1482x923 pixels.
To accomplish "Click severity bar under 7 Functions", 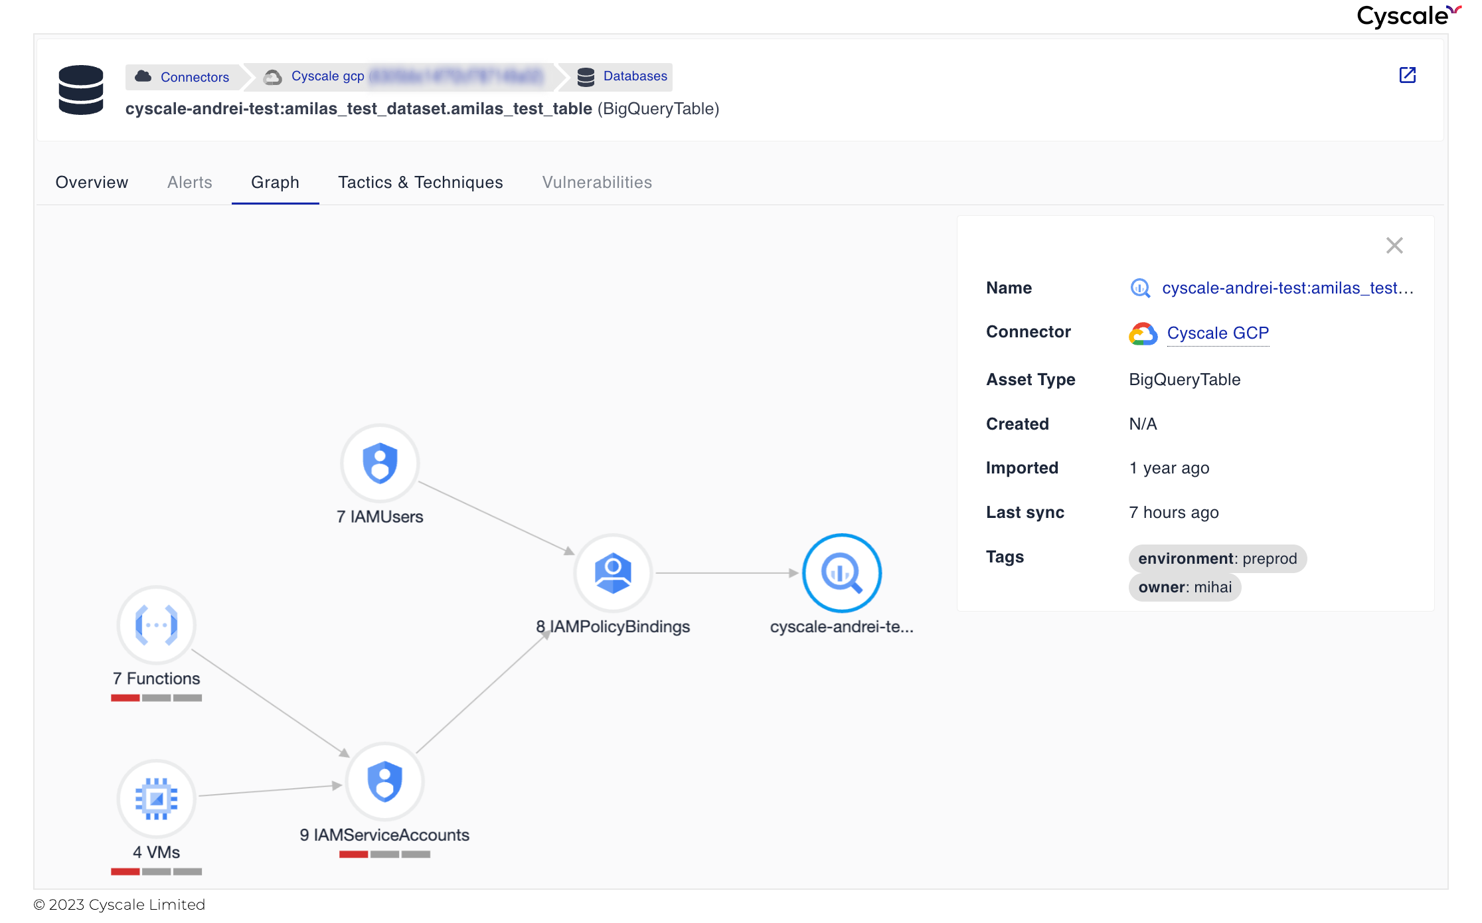I will coord(157,698).
